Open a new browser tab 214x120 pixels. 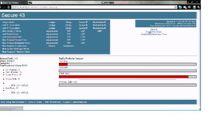30,2
